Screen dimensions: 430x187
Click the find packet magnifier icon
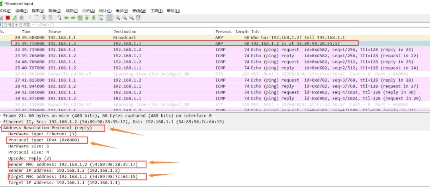[59, 18]
